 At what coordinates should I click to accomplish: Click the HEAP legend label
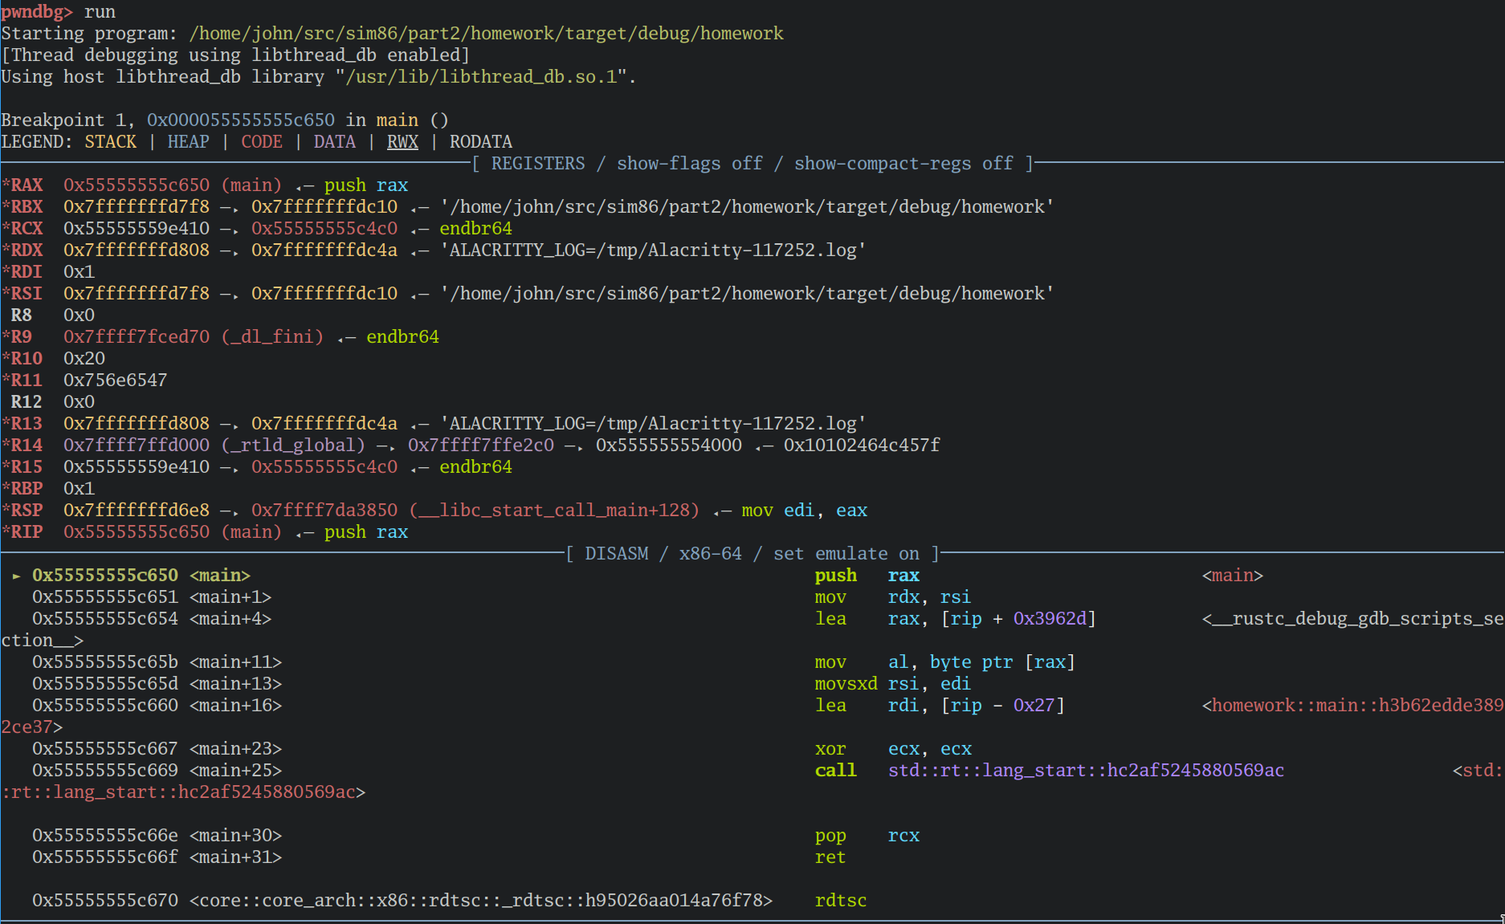pyautogui.click(x=188, y=141)
